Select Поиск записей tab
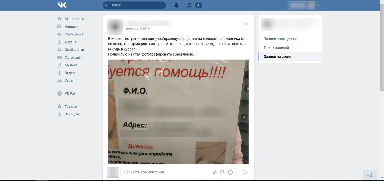The image size is (384, 181). [276, 48]
